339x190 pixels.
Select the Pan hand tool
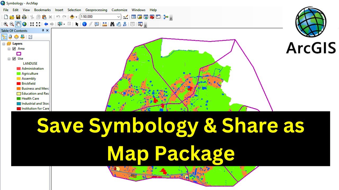18,24
